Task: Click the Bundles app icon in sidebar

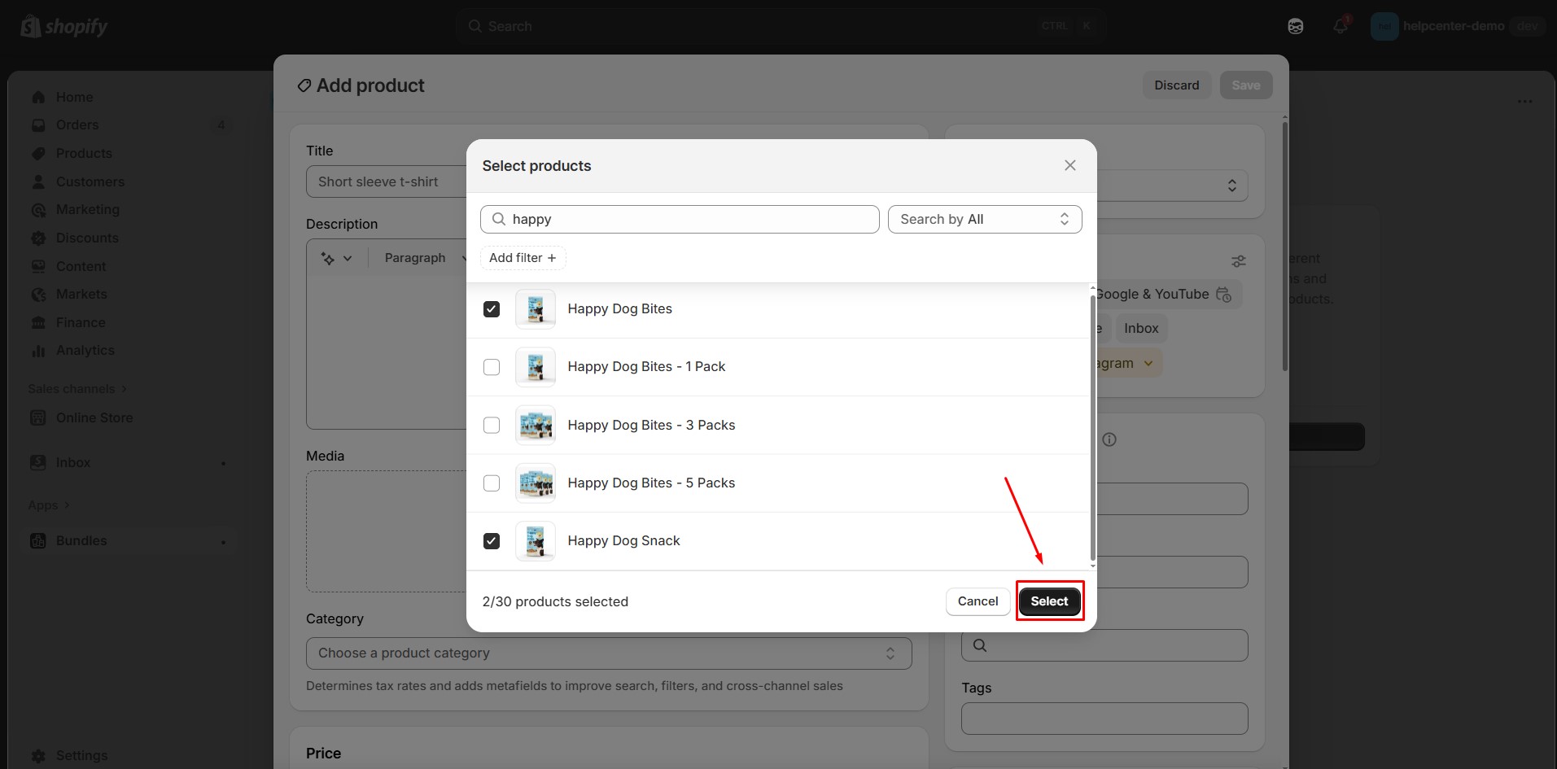Action: pyautogui.click(x=38, y=541)
